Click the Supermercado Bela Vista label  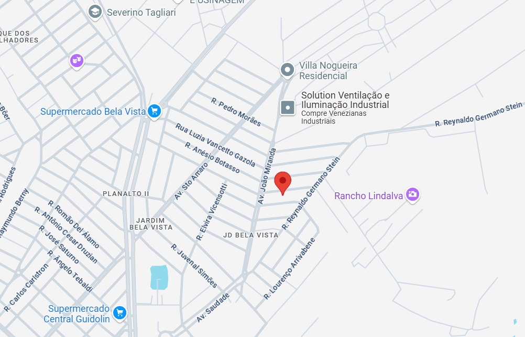93,112
